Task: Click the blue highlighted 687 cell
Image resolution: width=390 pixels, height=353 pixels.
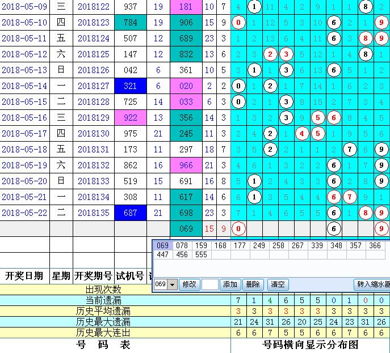Action: [131, 212]
